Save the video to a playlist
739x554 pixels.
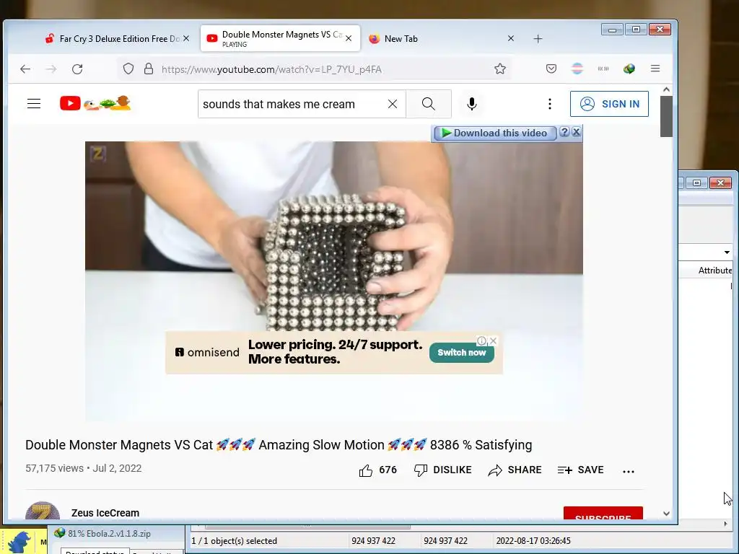pos(580,470)
